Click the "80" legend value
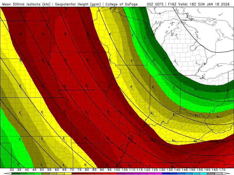Screen dimensions: 234x175 [x=87, y=170]
